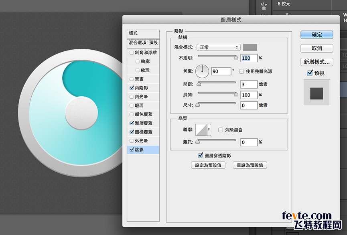Screen dimensions: 347x235
Task: Click the 不透明 opacity slider handle
Action: 236,57
